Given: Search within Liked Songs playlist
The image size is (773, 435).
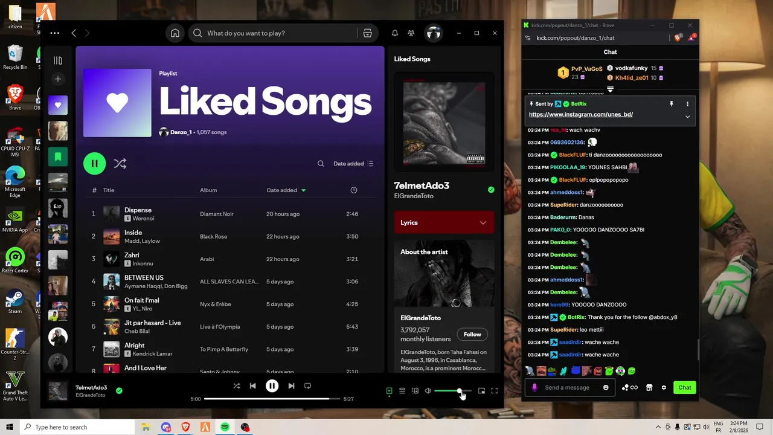Looking at the screenshot, I should pyautogui.click(x=321, y=164).
